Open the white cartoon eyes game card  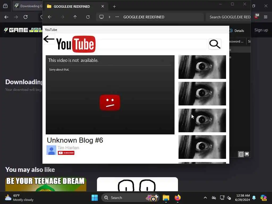(137, 184)
